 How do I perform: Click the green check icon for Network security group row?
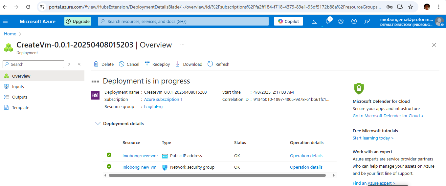(109, 166)
